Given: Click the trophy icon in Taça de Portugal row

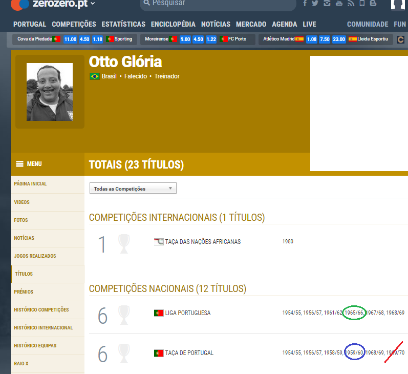Looking at the screenshot, I should [x=124, y=354].
